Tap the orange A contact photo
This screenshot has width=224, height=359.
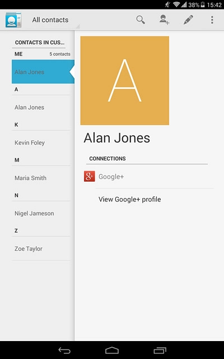click(x=125, y=81)
